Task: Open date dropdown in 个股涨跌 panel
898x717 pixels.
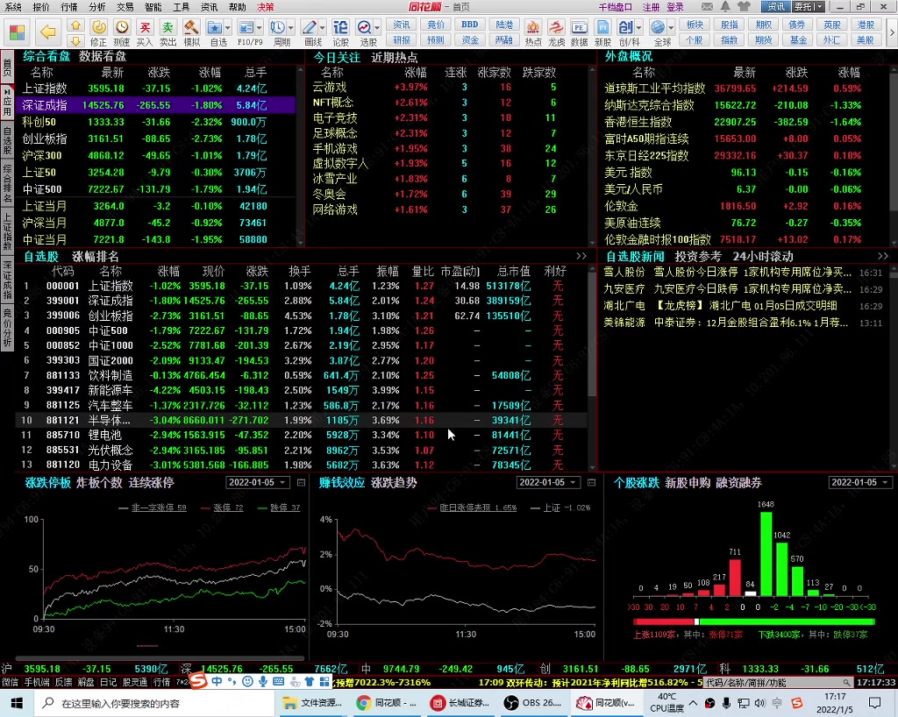Action: 885,482
